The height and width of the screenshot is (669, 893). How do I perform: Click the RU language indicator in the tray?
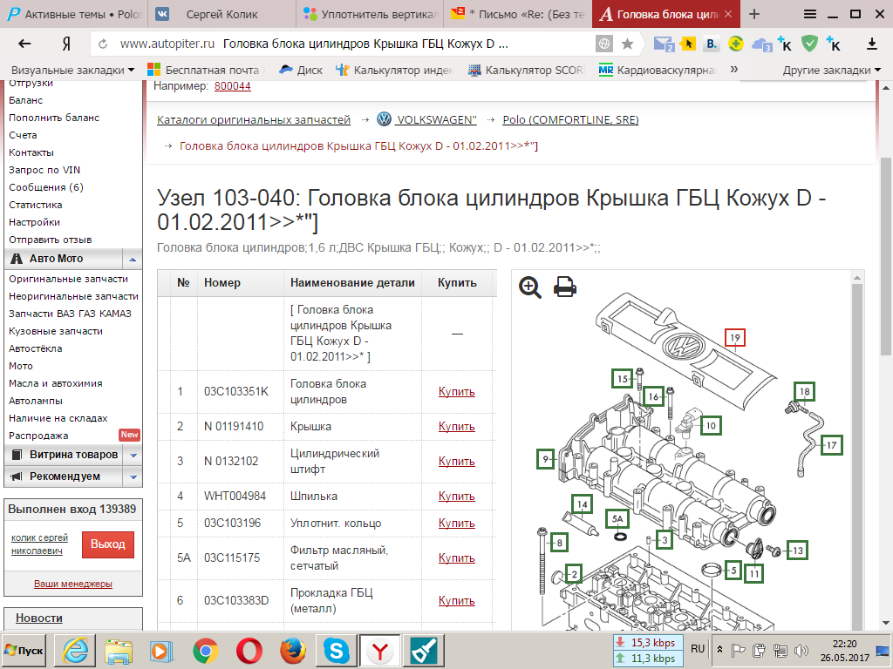(697, 649)
